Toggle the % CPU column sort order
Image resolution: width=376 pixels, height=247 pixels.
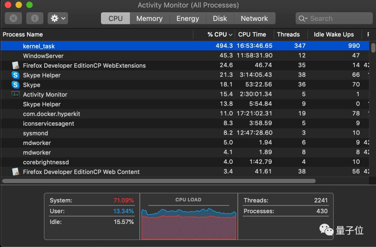[219, 34]
